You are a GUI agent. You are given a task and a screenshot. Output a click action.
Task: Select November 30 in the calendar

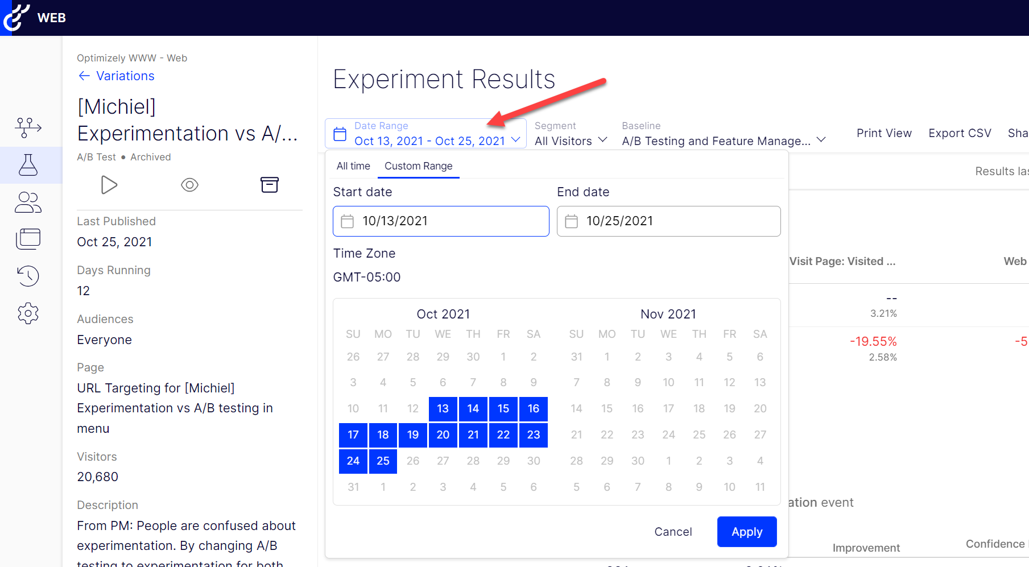tap(638, 461)
